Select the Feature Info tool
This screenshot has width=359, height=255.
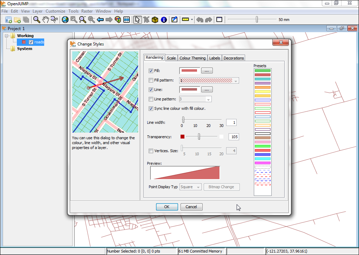(x=164, y=20)
